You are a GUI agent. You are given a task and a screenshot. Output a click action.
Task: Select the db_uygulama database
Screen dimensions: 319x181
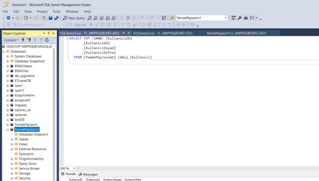click(25, 76)
